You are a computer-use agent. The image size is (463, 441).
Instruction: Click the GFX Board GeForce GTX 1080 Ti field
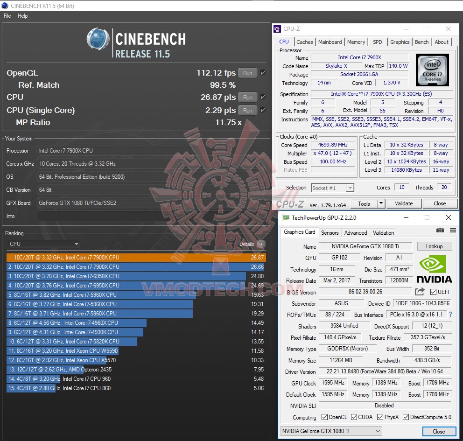pos(151,203)
